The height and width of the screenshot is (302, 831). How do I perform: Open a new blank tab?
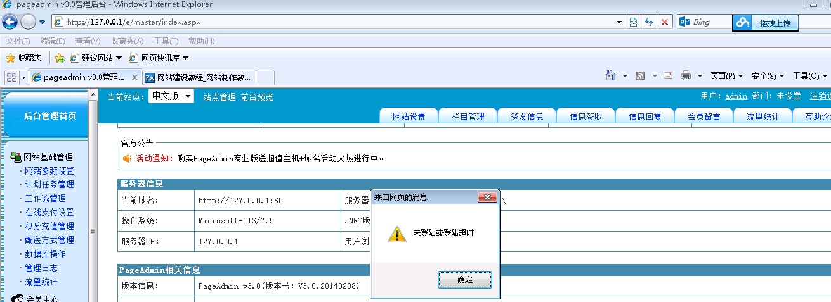(x=265, y=78)
